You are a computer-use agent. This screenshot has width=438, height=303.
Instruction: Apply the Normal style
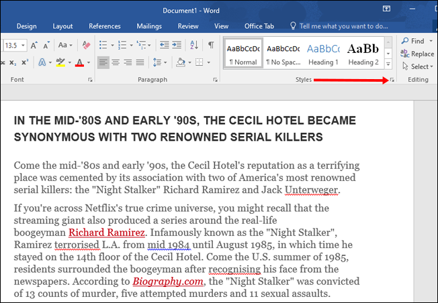coord(243,54)
